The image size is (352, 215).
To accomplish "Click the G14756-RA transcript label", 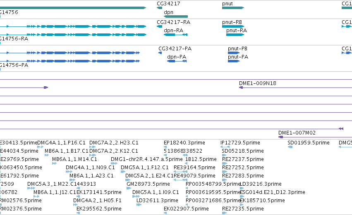I will (x=14, y=39).
